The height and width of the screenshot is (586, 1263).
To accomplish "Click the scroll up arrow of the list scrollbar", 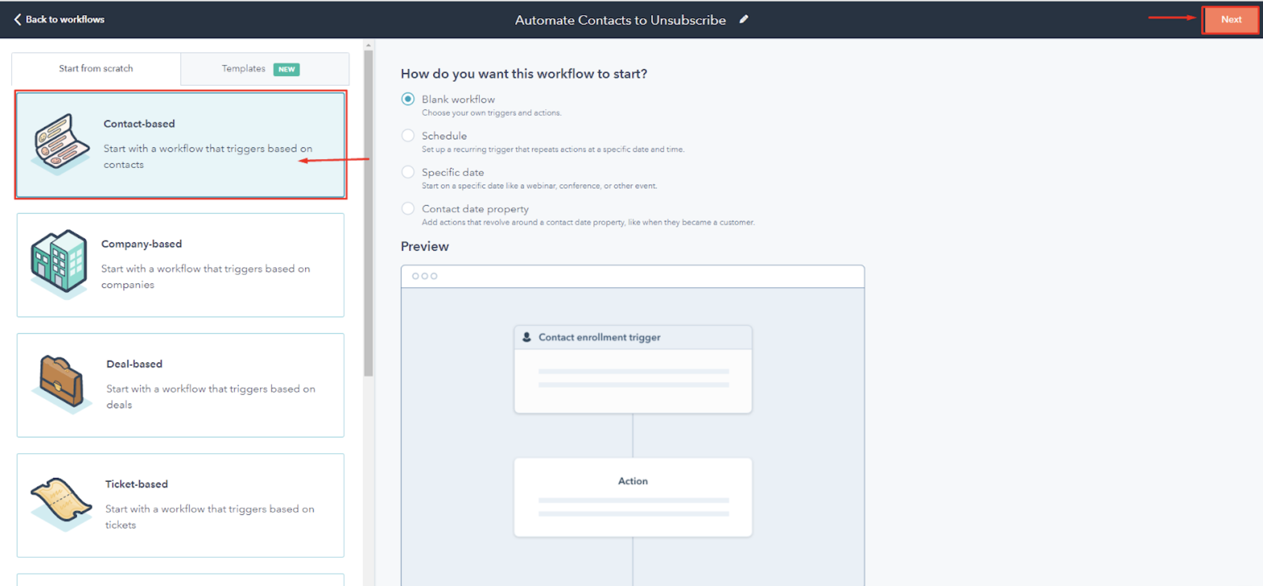I will [368, 45].
